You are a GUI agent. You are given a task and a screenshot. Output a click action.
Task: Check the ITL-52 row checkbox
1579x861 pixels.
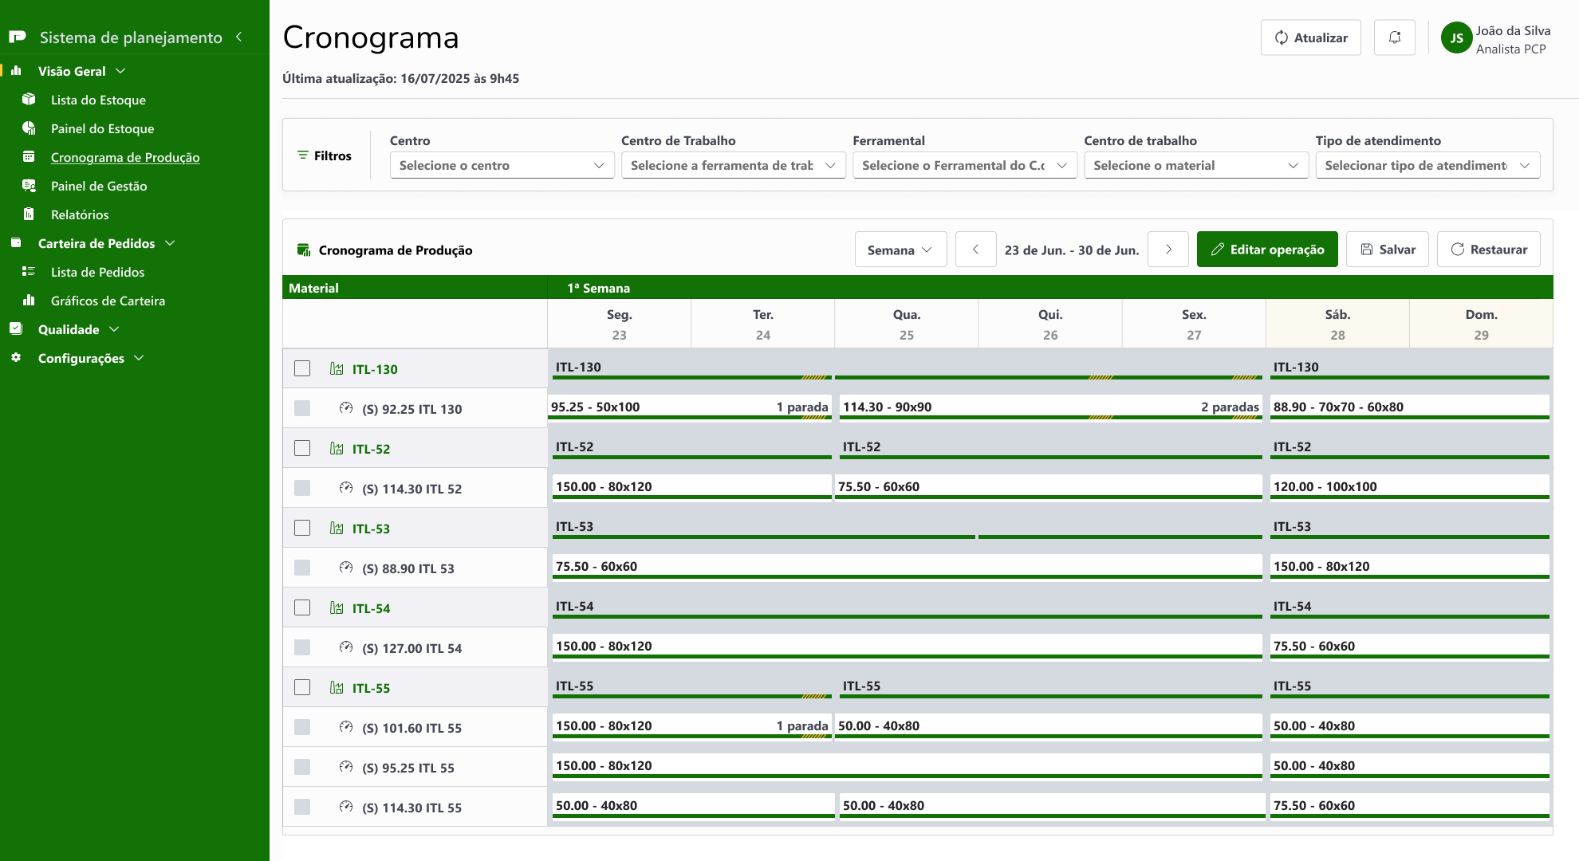pyautogui.click(x=302, y=448)
